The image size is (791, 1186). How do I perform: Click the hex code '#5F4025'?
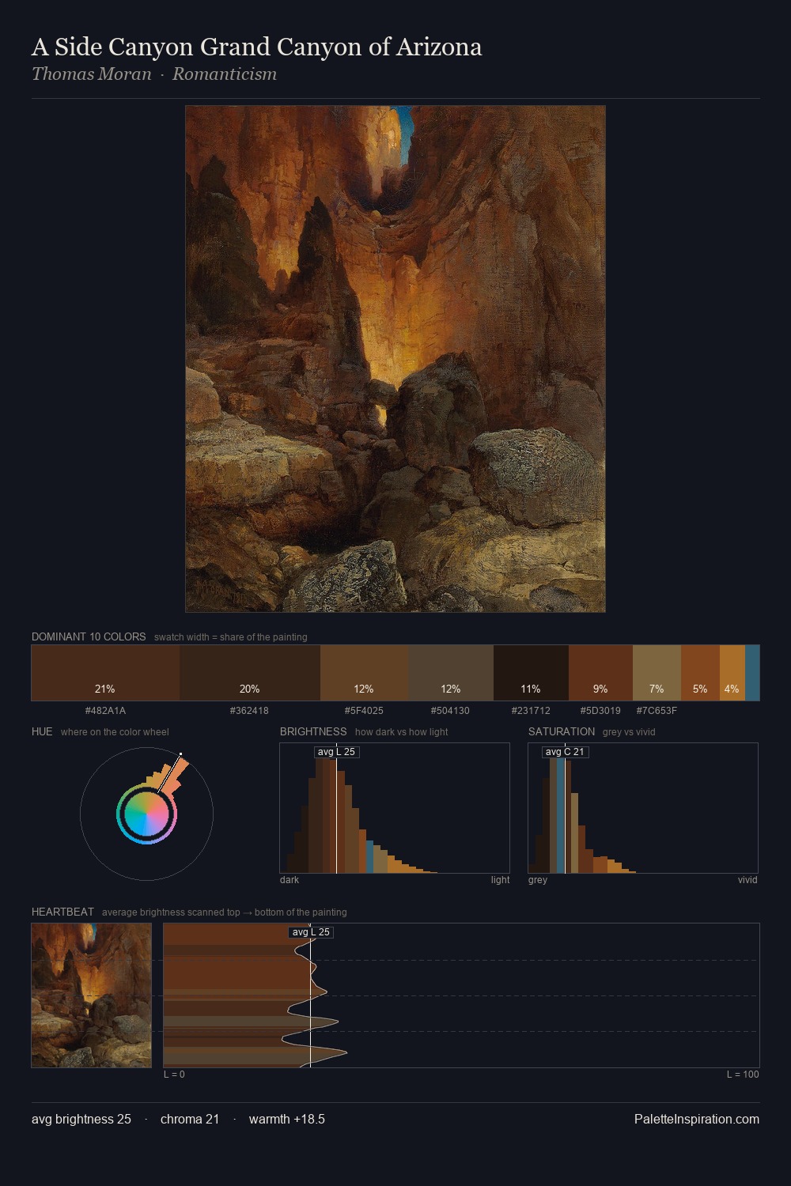[364, 711]
